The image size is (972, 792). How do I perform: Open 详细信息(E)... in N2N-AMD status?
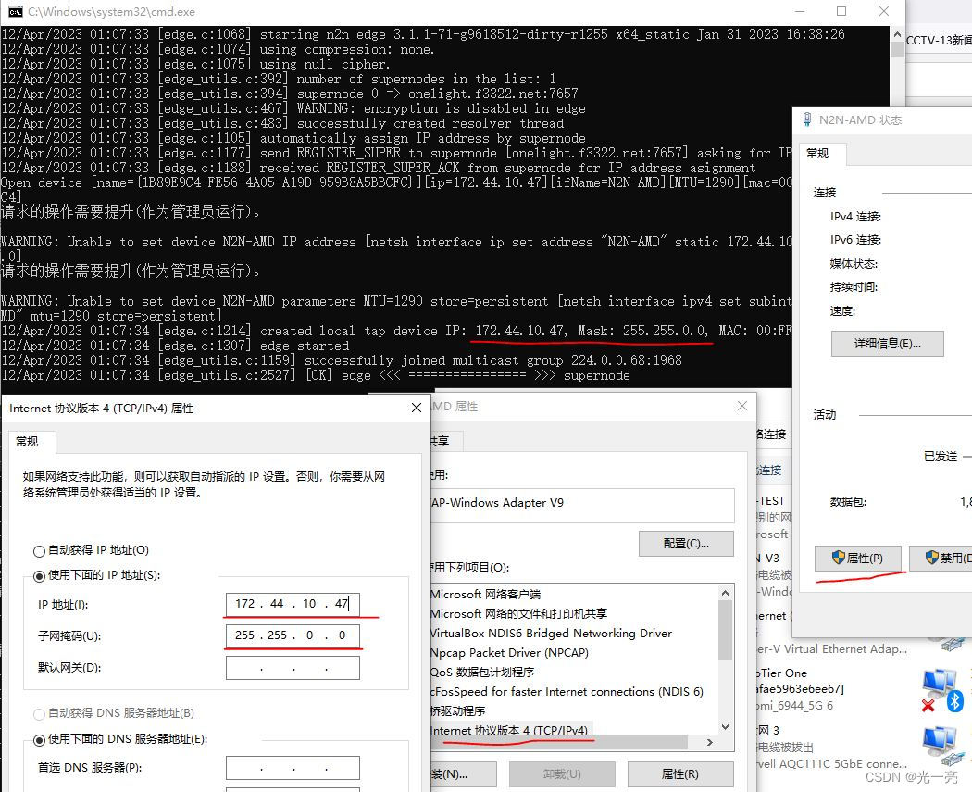pos(887,344)
